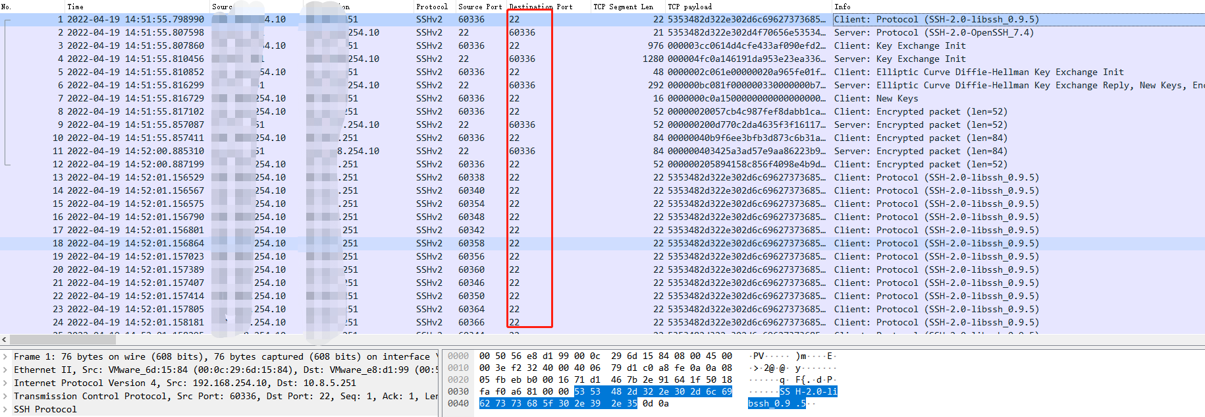Screen dimensions: 1205x417
Task: Click the Info column header
Action: coord(842,7)
